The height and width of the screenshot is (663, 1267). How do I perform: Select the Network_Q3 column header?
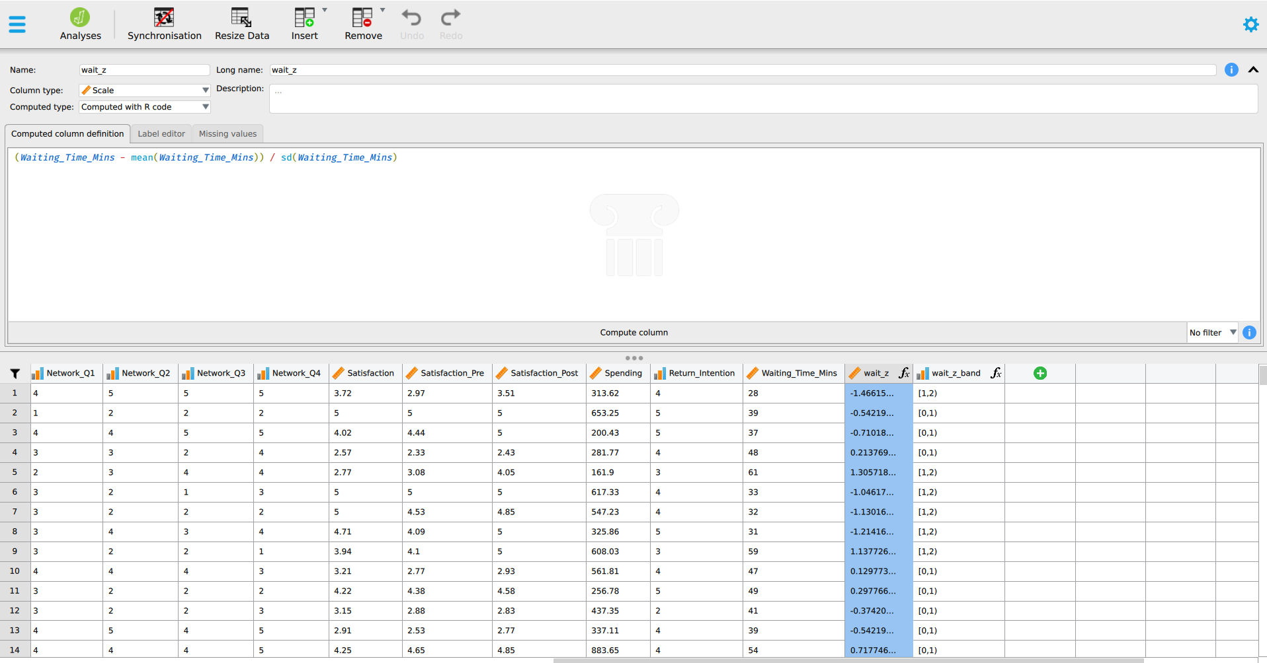point(216,373)
